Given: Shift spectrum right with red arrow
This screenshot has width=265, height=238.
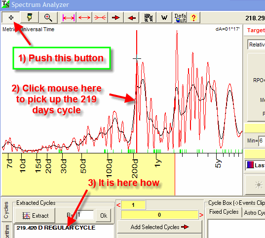Looking at the screenshot, I should coord(116,17).
